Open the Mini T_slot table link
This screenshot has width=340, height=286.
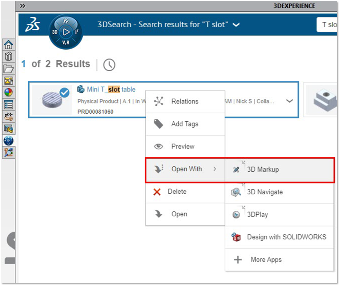pos(108,90)
